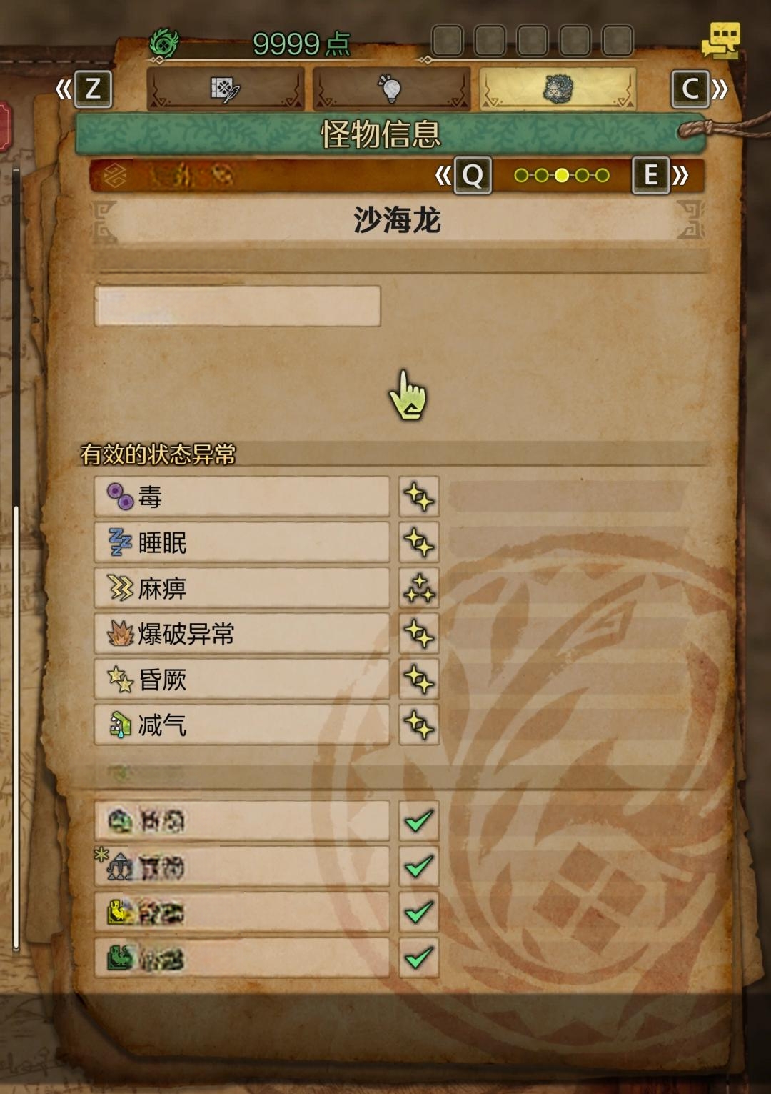Select the monster portrait tab
Image resolution: width=771 pixels, height=1094 pixels.
[558, 89]
